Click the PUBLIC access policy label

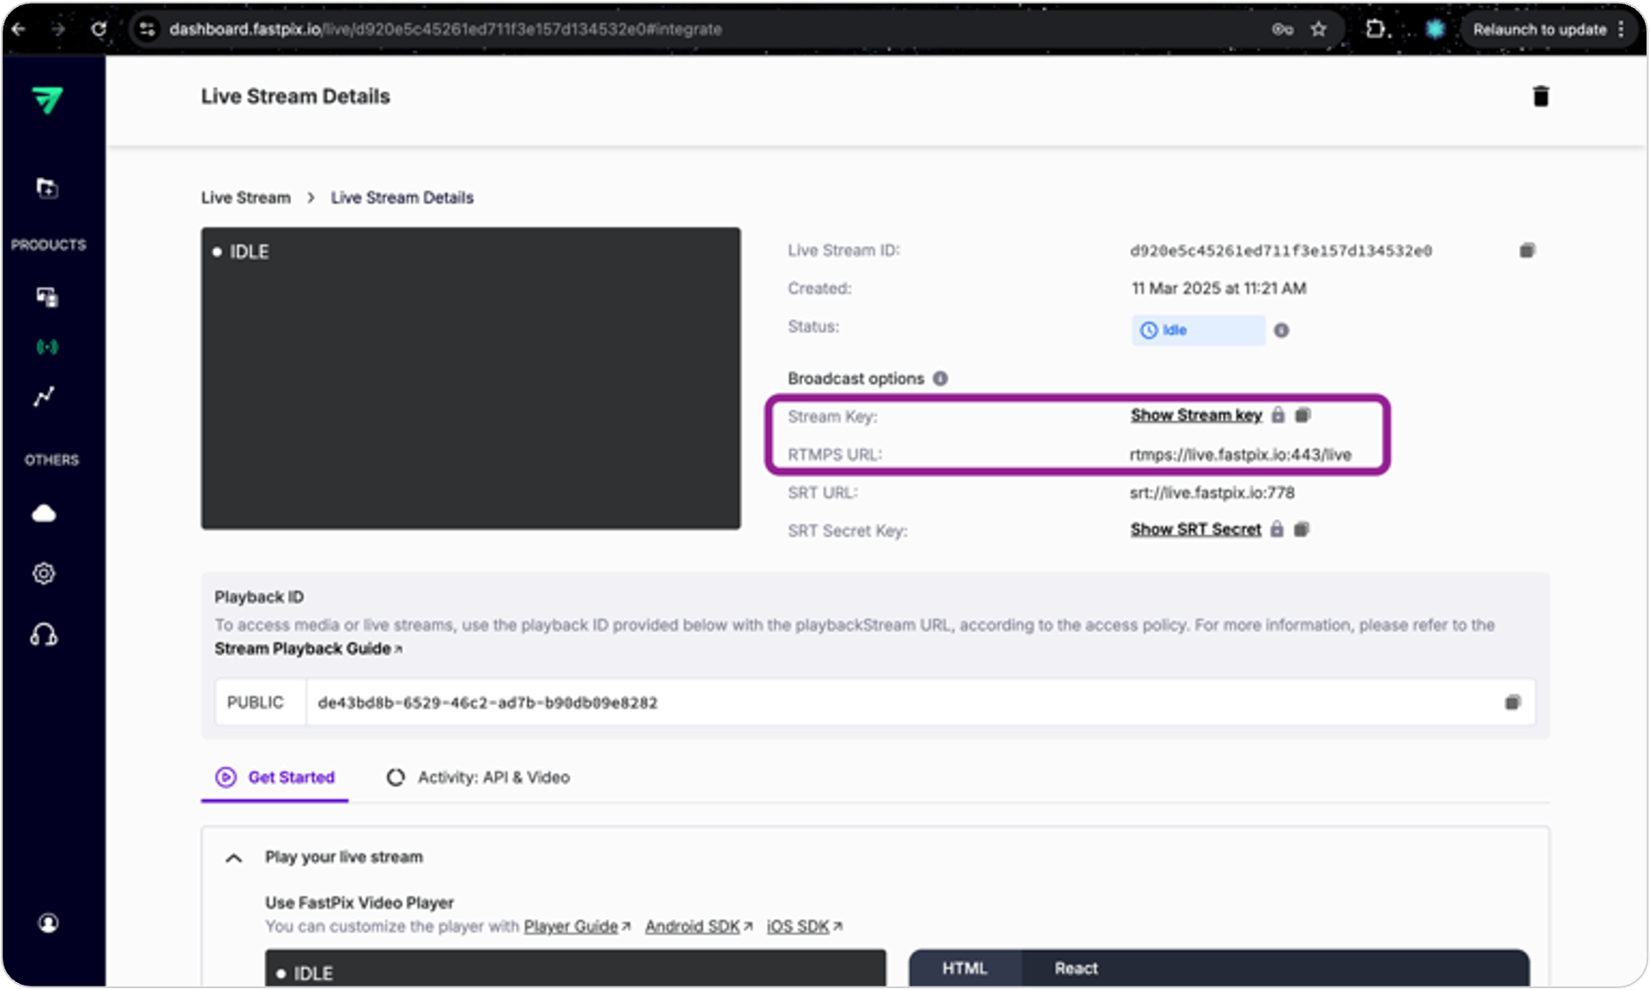click(x=256, y=702)
